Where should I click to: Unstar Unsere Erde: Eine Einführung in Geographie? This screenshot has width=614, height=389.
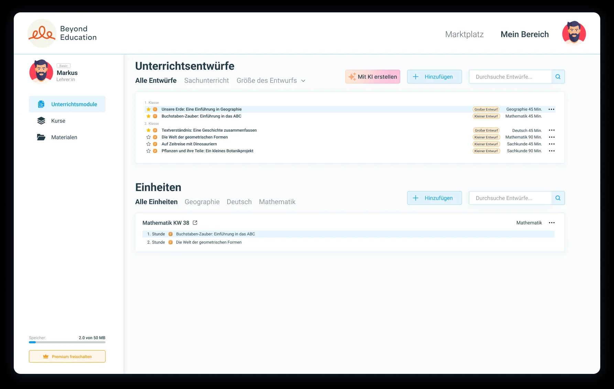(x=149, y=109)
